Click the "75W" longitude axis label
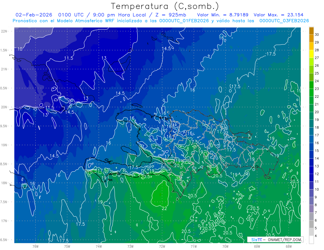The width and height of the screenshot is (324, 250). coord(67,246)
